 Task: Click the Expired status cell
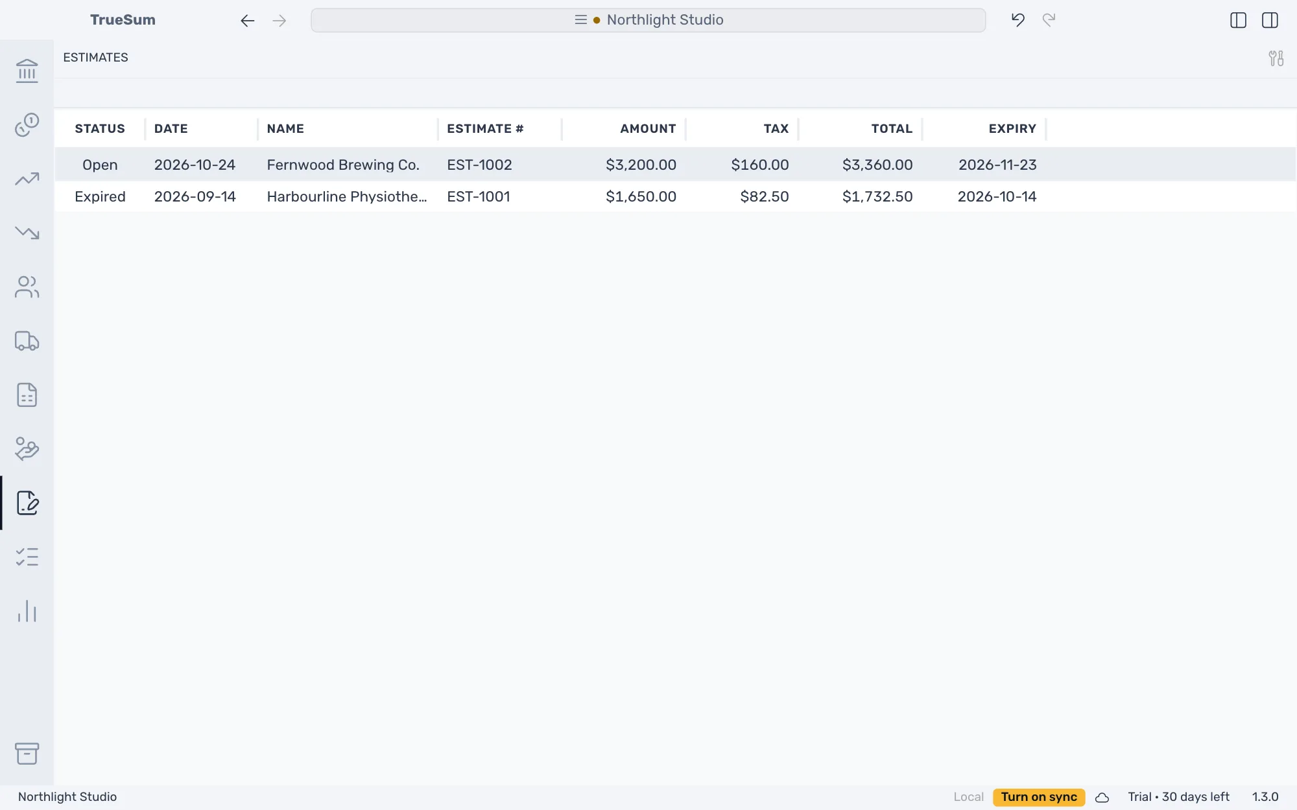tap(100, 196)
